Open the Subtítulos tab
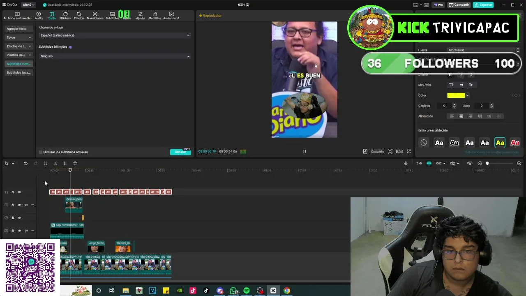 click(x=112, y=16)
